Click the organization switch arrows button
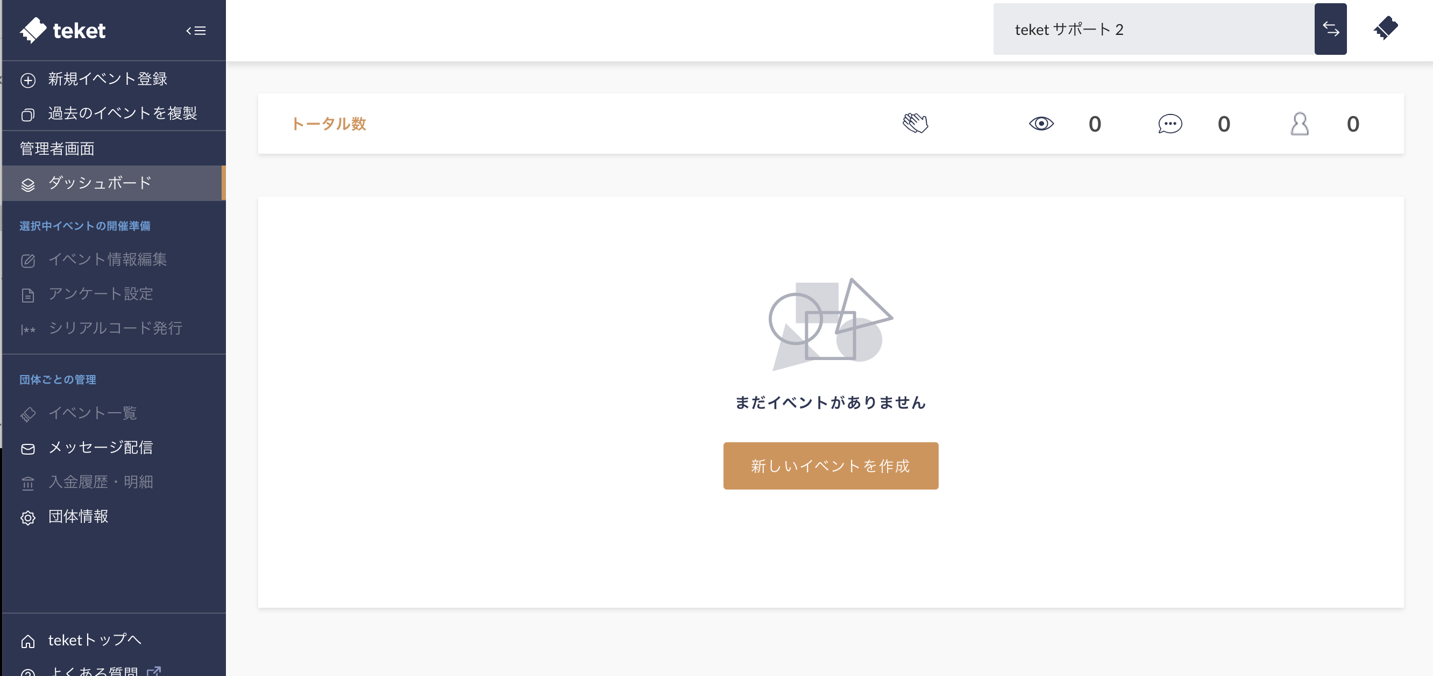1433x676 pixels. pos(1330,29)
